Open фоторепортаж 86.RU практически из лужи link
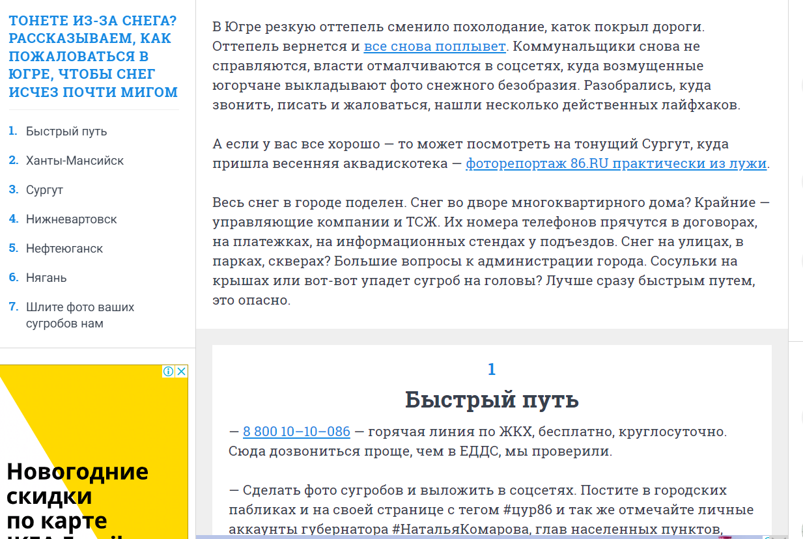This screenshot has height=539, width=803. (x=616, y=164)
